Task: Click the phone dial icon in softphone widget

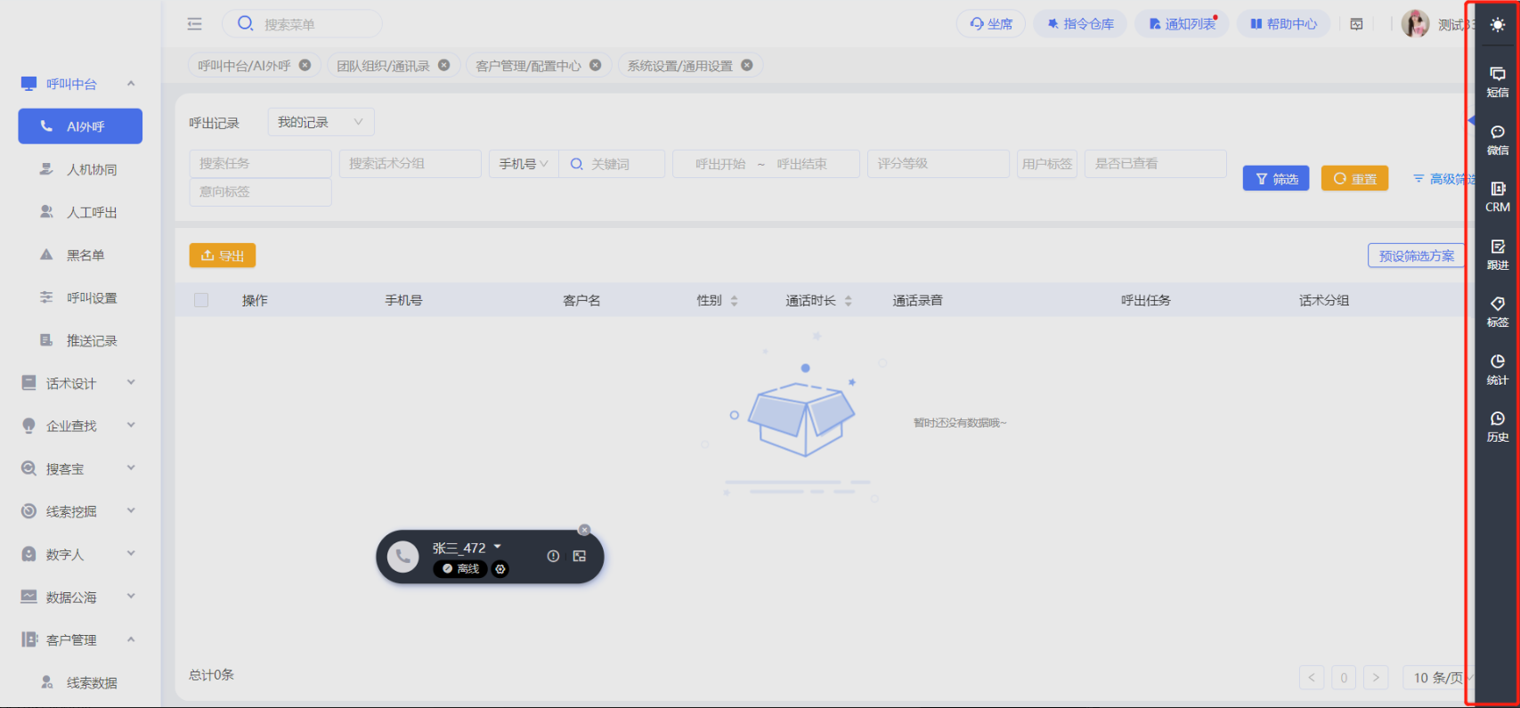Action: pyautogui.click(x=403, y=557)
